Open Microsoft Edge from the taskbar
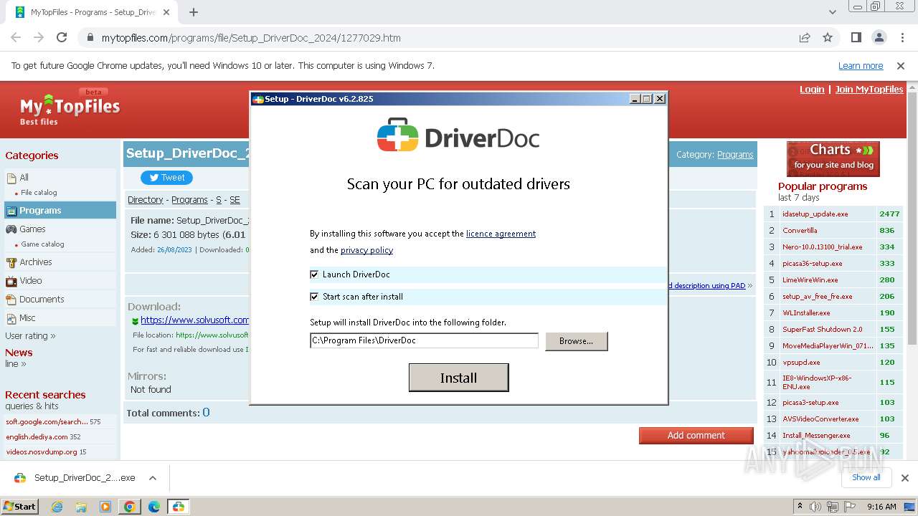 (154, 507)
